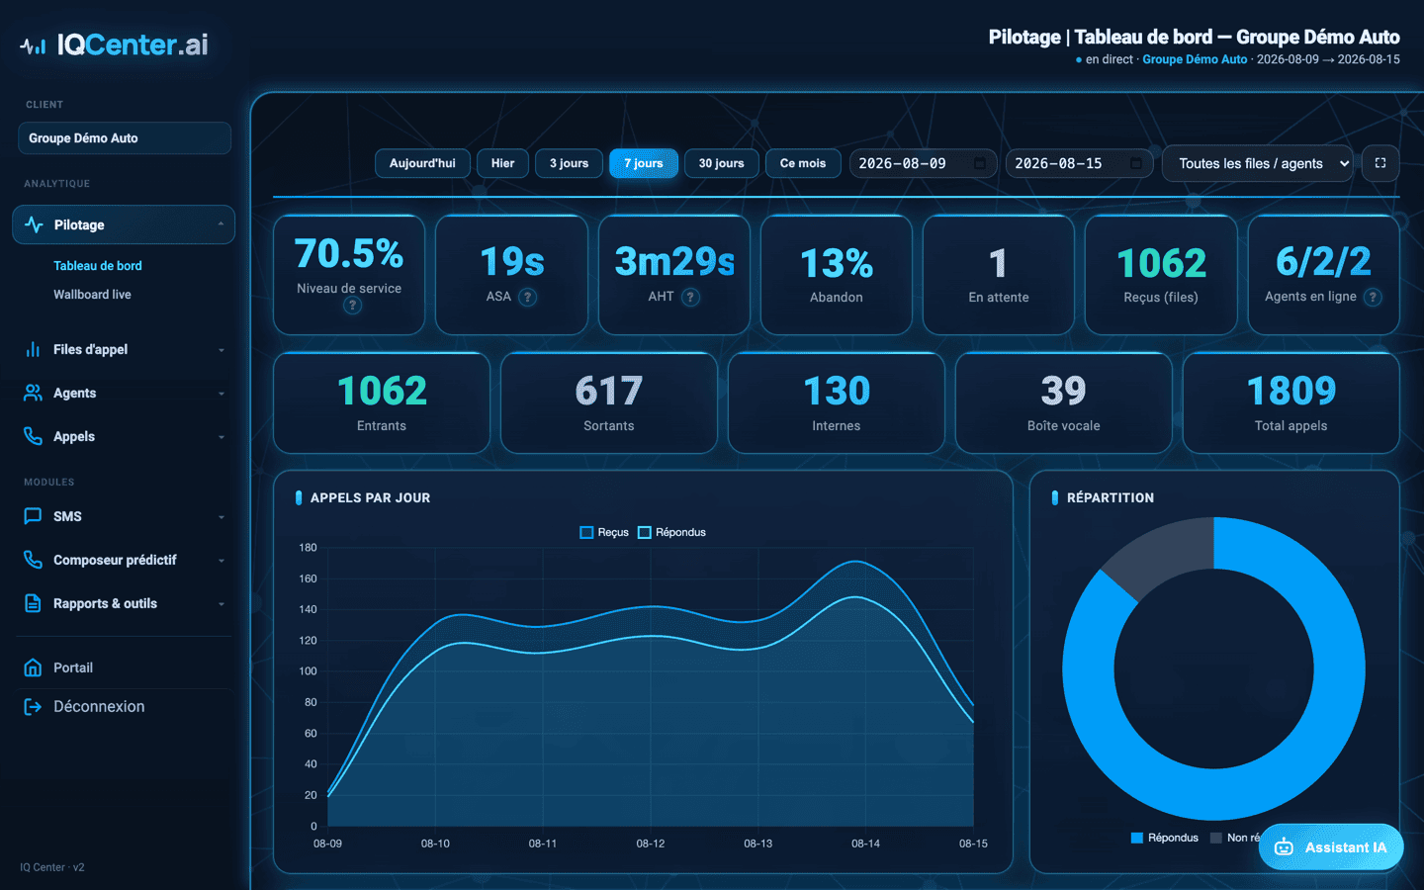Open help icon next to ASA
The width and height of the screenshot is (1424, 890).
coord(528,297)
